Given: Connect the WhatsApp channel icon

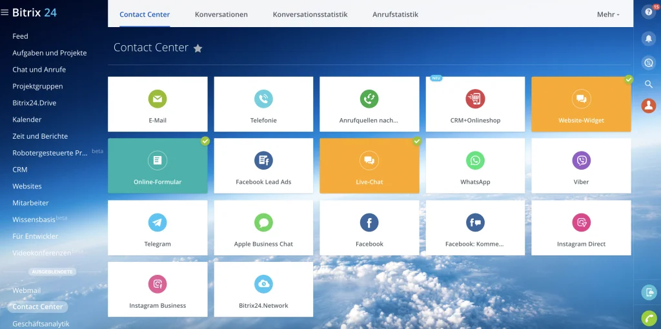Looking at the screenshot, I should pyautogui.click(x=475, y=161).
